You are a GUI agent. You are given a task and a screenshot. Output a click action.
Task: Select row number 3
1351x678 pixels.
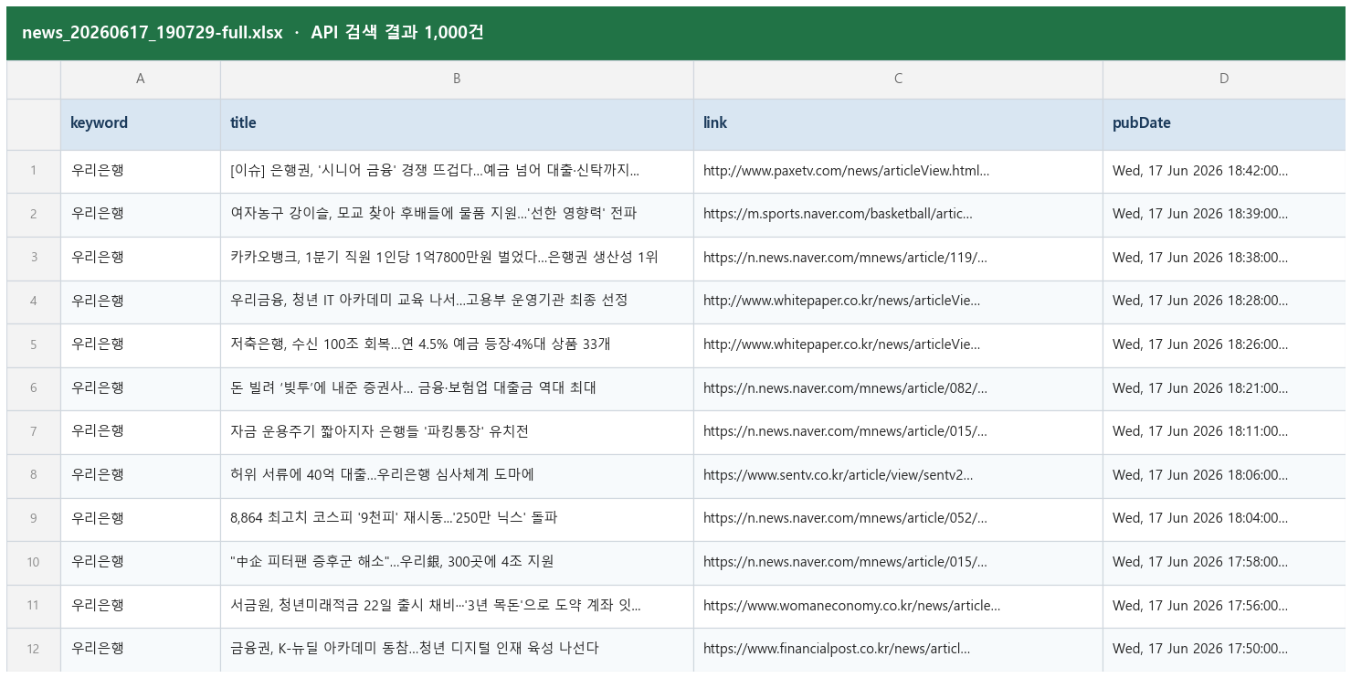click(x=34, y=258)
